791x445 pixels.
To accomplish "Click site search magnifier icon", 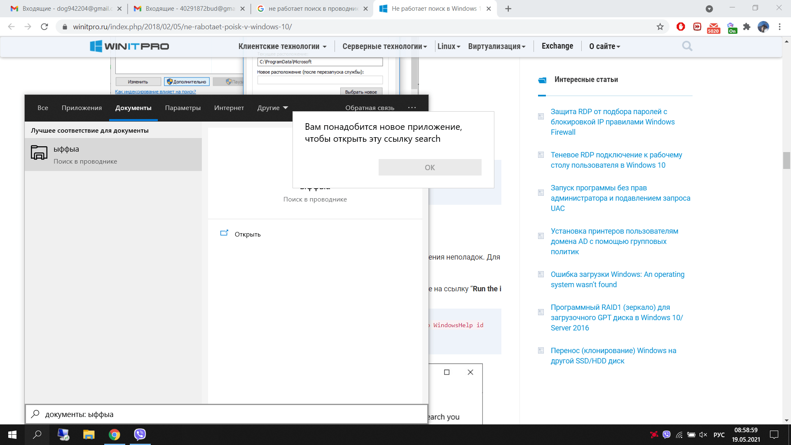I will coord(687,46).
